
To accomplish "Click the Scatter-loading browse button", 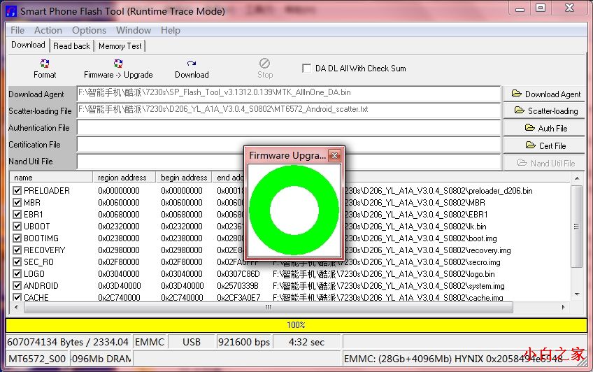I will (544, 110).
